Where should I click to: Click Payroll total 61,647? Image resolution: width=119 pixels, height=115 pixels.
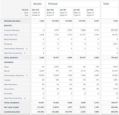(115, 71)
